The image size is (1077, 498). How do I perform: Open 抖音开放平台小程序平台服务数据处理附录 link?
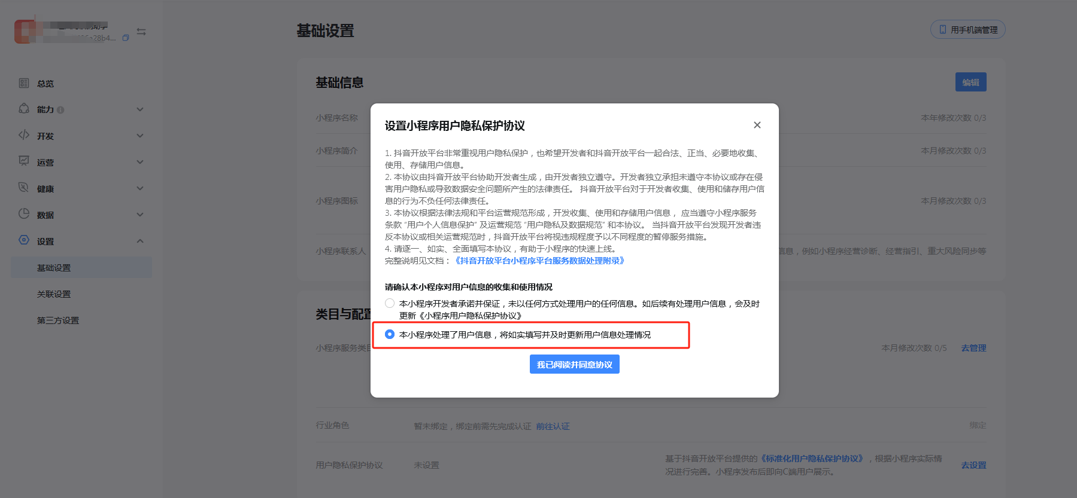coord(539,261)
